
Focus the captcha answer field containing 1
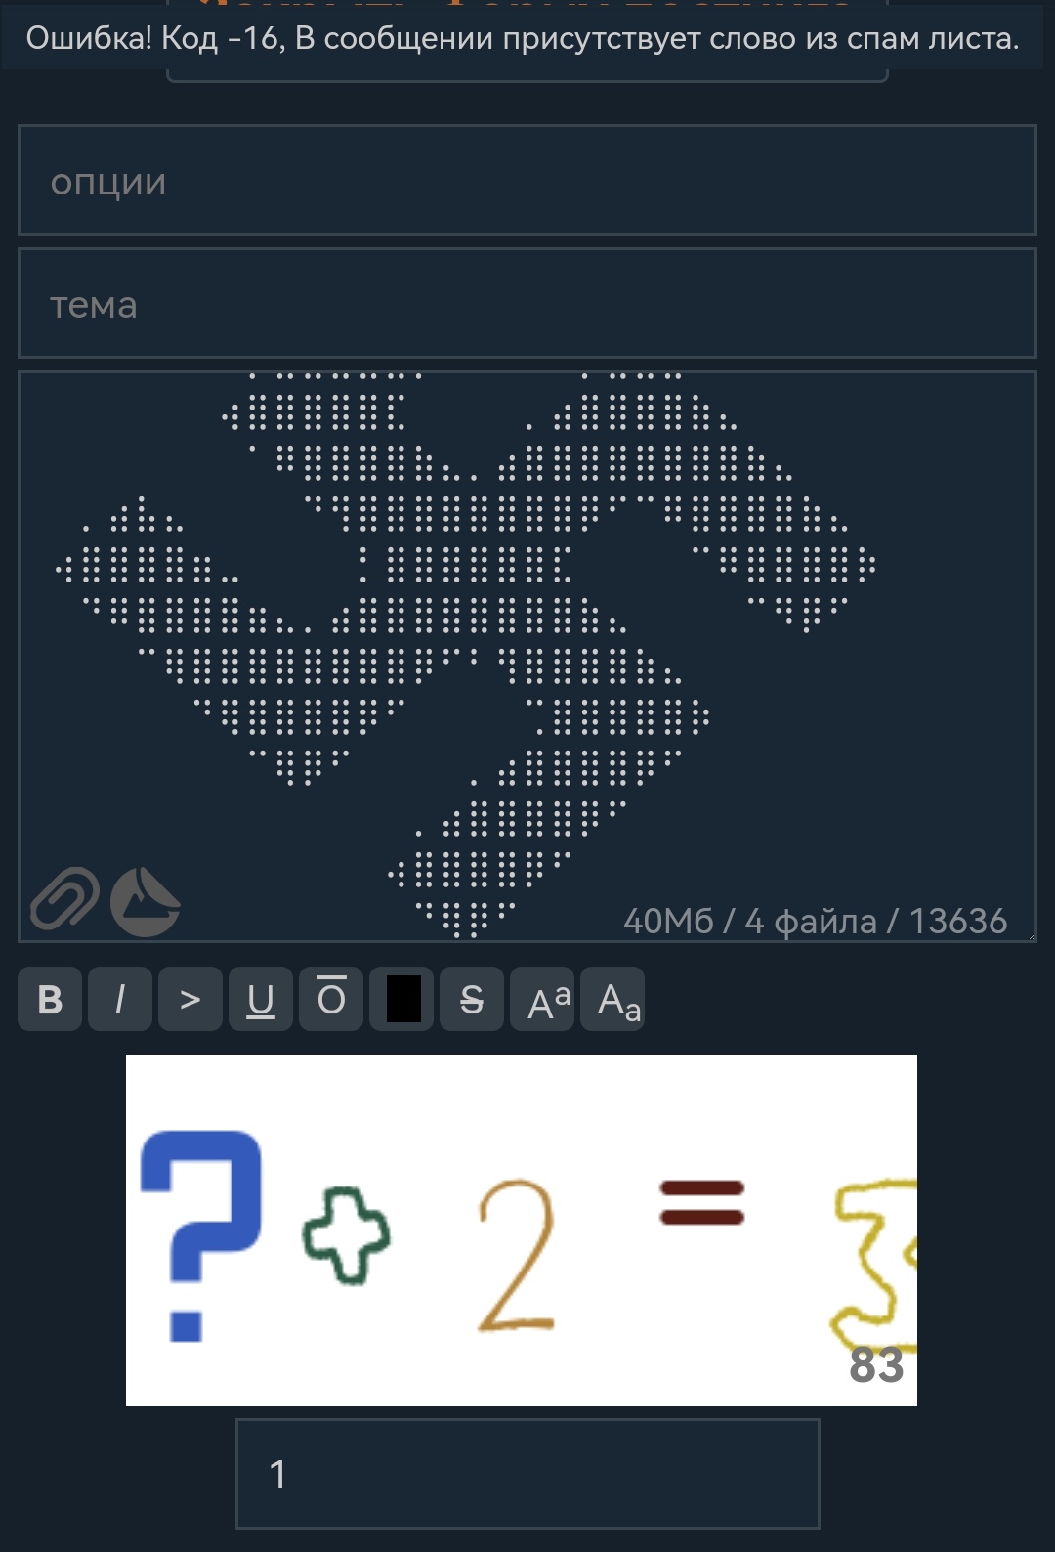click(527, 1474)
